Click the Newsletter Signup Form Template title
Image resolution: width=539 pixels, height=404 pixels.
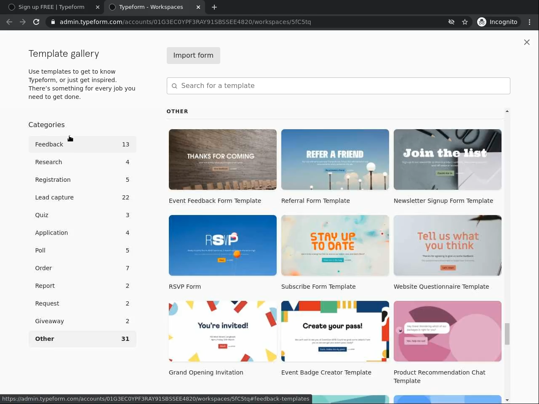pos(443,201)
